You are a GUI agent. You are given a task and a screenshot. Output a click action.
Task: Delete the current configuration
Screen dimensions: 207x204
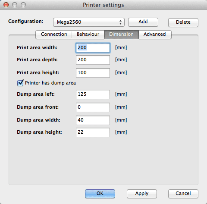(183, 22)
